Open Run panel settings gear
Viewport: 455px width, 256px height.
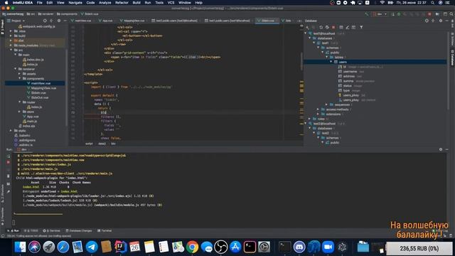point(441,149)
